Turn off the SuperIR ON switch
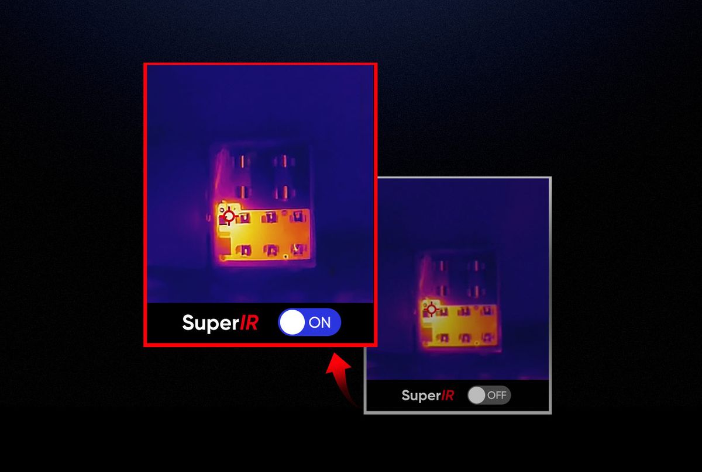The width and height of the screenshot is (702, 472). point(309,322)
